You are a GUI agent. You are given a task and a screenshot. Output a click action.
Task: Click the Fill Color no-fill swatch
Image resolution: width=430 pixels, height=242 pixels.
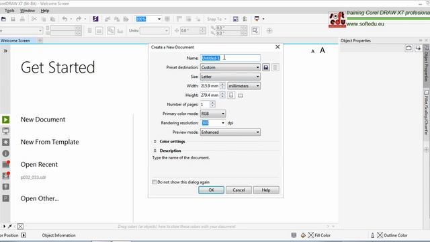[310, 235]
